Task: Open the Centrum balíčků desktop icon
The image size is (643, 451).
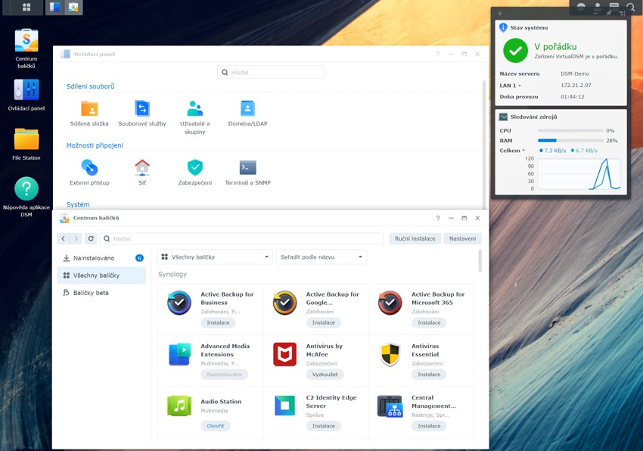Action: (25, 42)
